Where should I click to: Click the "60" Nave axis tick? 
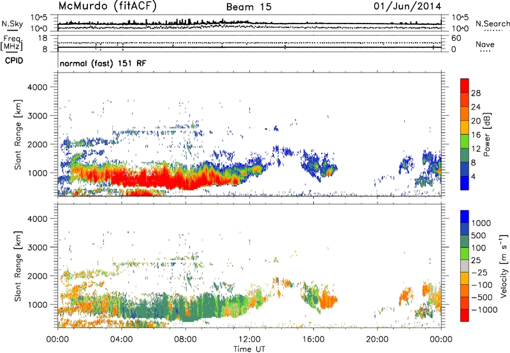coord(456,38)
